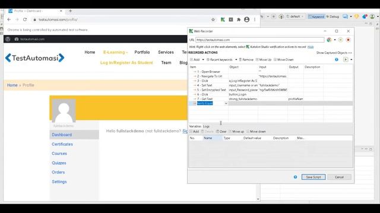Switch to the Variables tab
Screen dimensions: 380x213
click(x=195, y=126)
